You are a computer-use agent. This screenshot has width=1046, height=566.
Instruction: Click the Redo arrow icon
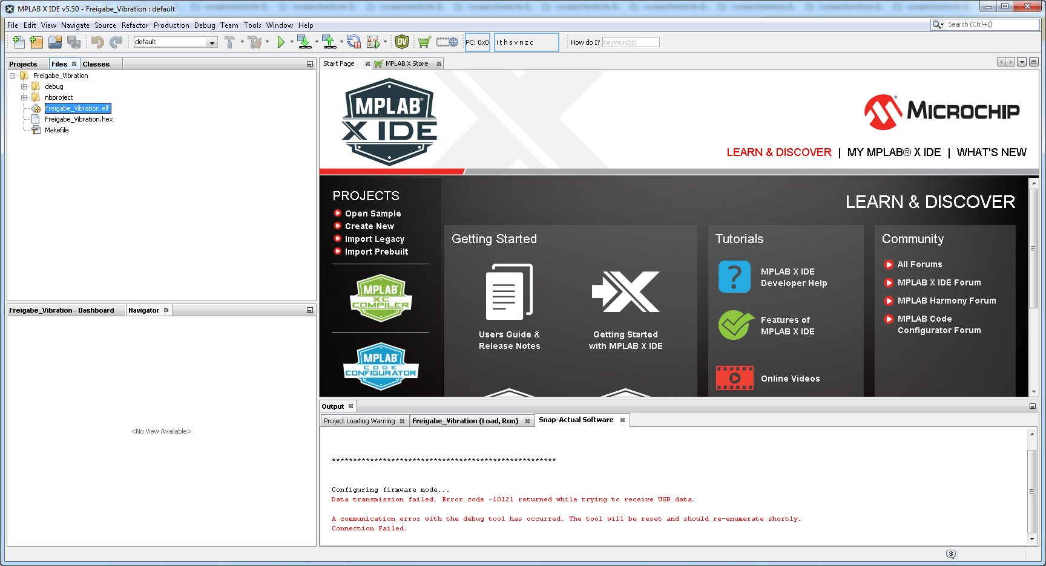point(116,42)
